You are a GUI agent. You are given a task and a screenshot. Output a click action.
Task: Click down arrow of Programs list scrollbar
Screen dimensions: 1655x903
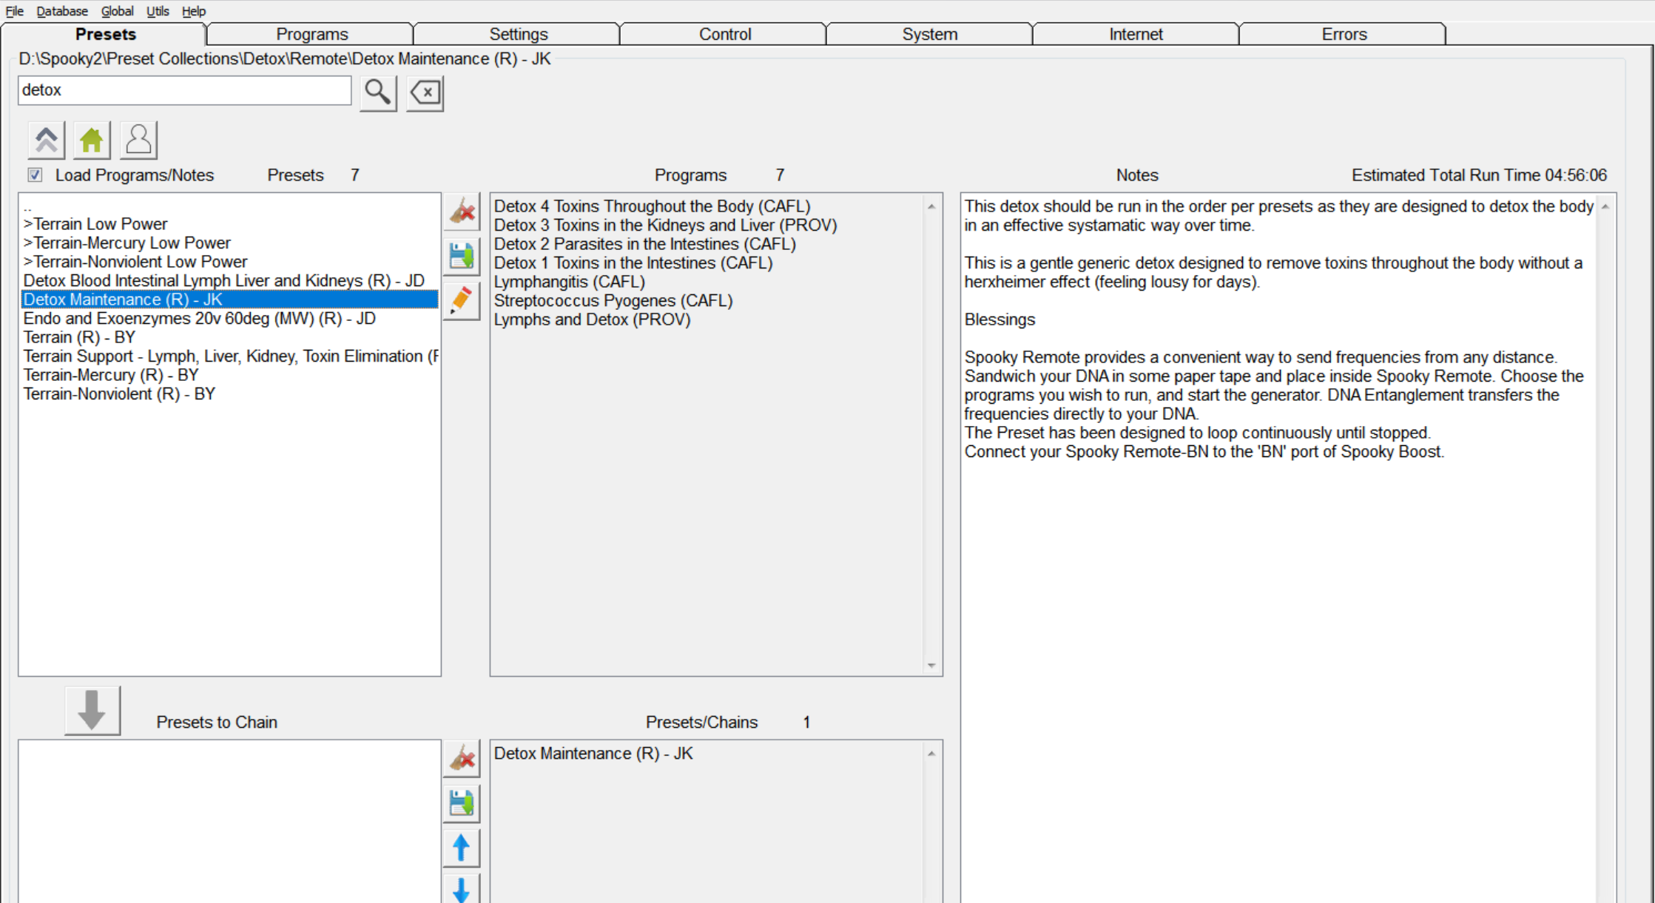(x=931, y=666)
